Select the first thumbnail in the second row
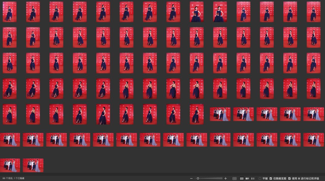This screenshot has height=181, width=325. click(x=10, y=37)
